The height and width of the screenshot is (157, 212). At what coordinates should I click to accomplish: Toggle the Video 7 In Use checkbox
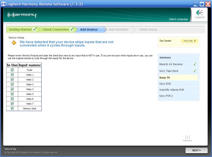[x=12, y=104]
